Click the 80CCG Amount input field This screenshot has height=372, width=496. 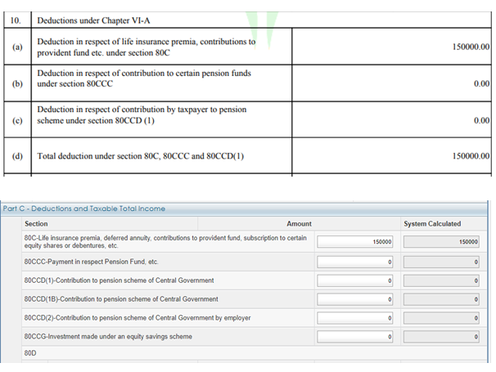(x=355, y=337)
